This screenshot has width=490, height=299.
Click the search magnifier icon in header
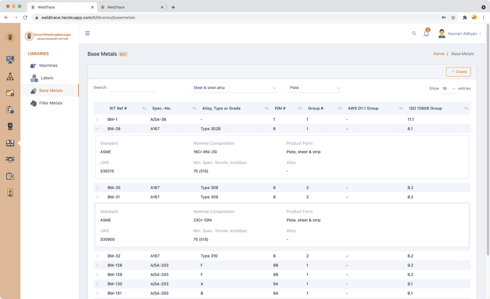[414, 33]
